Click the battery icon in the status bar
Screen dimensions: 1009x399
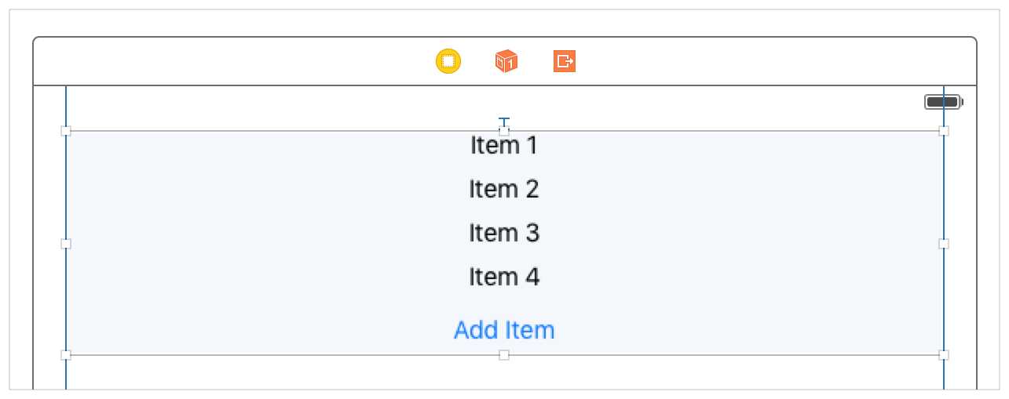[x=944, y=102]
